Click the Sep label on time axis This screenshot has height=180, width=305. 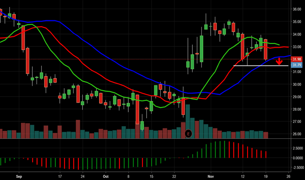(19, 176)
